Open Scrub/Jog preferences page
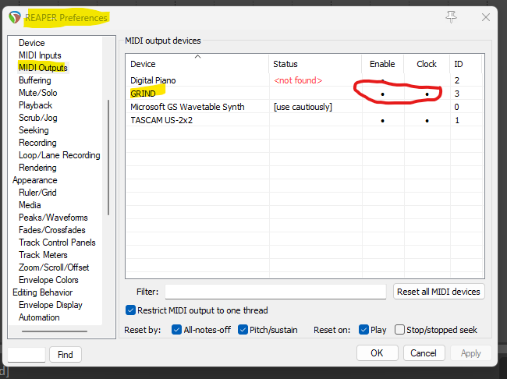507x379 pixels. click(x=38, y=118)
